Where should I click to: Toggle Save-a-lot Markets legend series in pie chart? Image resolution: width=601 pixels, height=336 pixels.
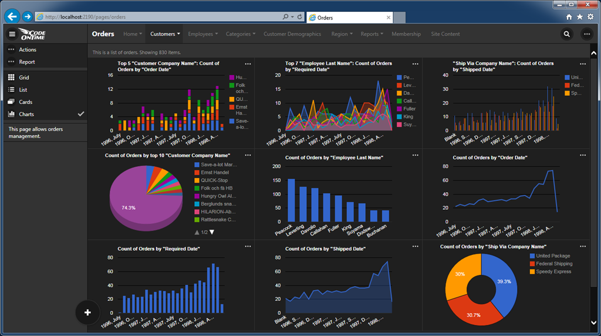click(218, 164)
